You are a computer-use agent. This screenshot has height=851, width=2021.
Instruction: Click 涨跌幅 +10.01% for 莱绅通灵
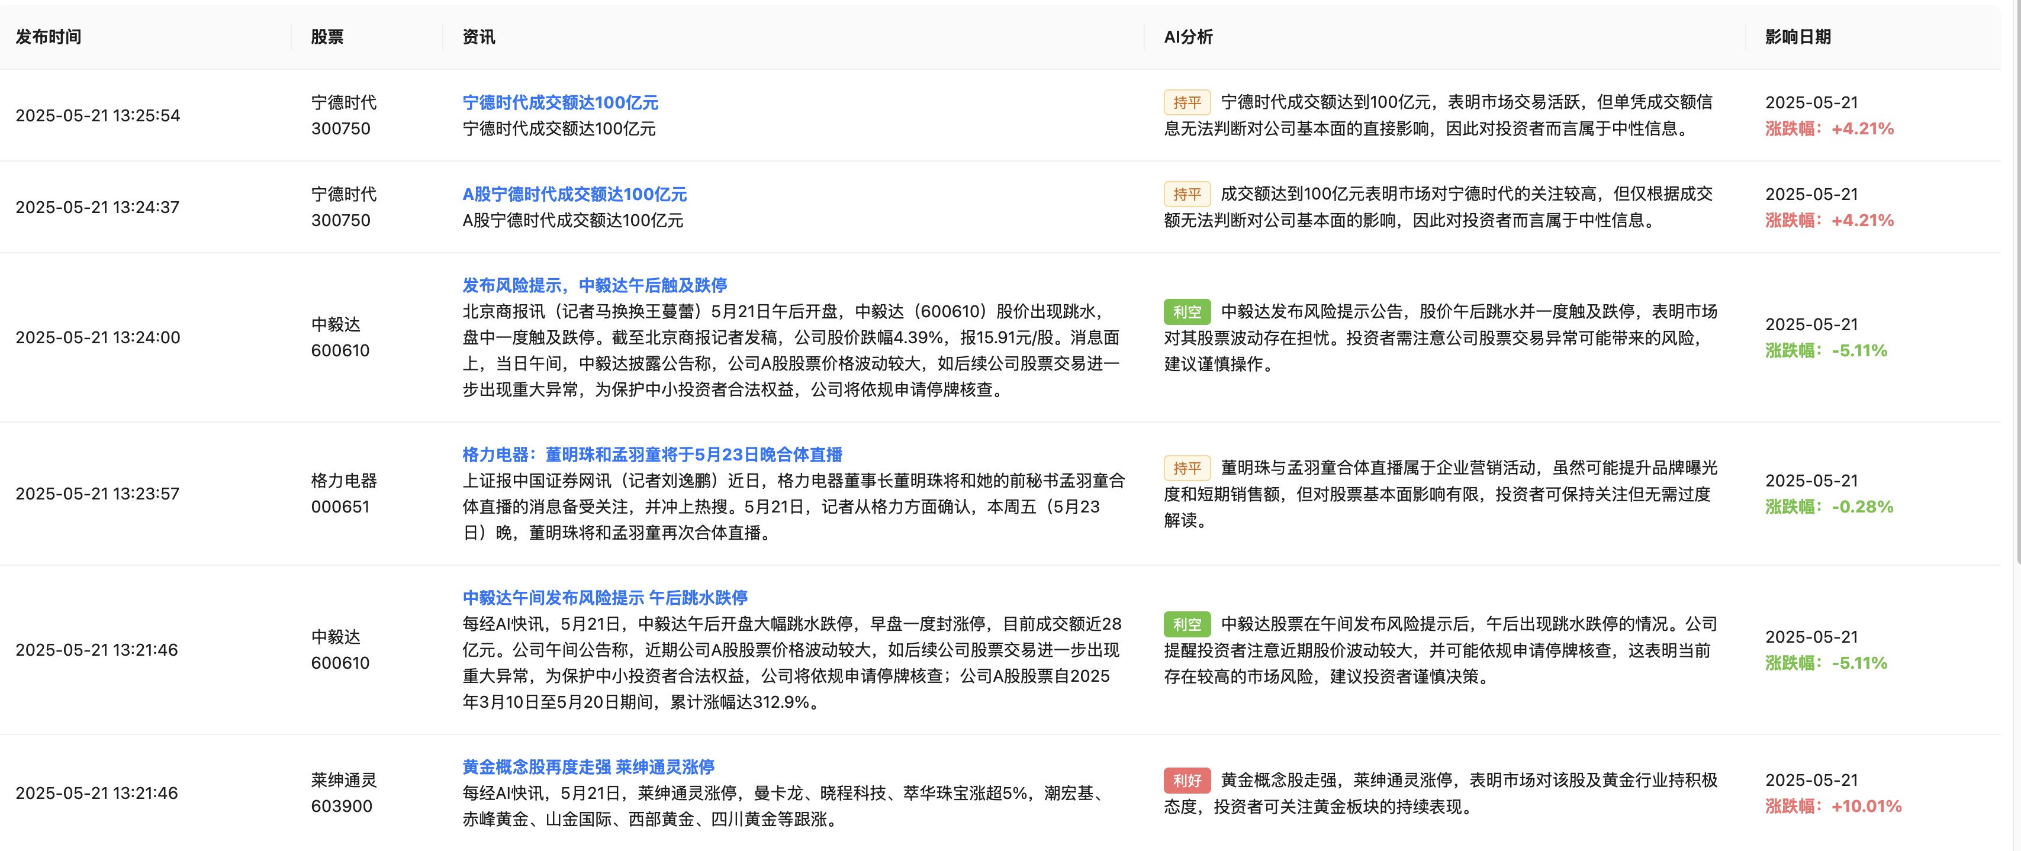pyautogui.click(x=1833, y=806)
